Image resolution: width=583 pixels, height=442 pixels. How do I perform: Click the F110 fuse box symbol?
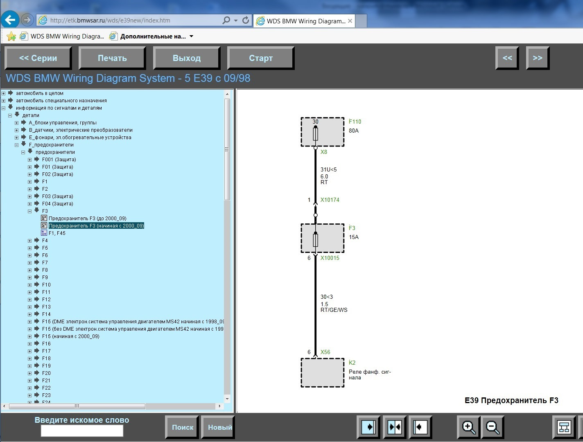(323, 132)
